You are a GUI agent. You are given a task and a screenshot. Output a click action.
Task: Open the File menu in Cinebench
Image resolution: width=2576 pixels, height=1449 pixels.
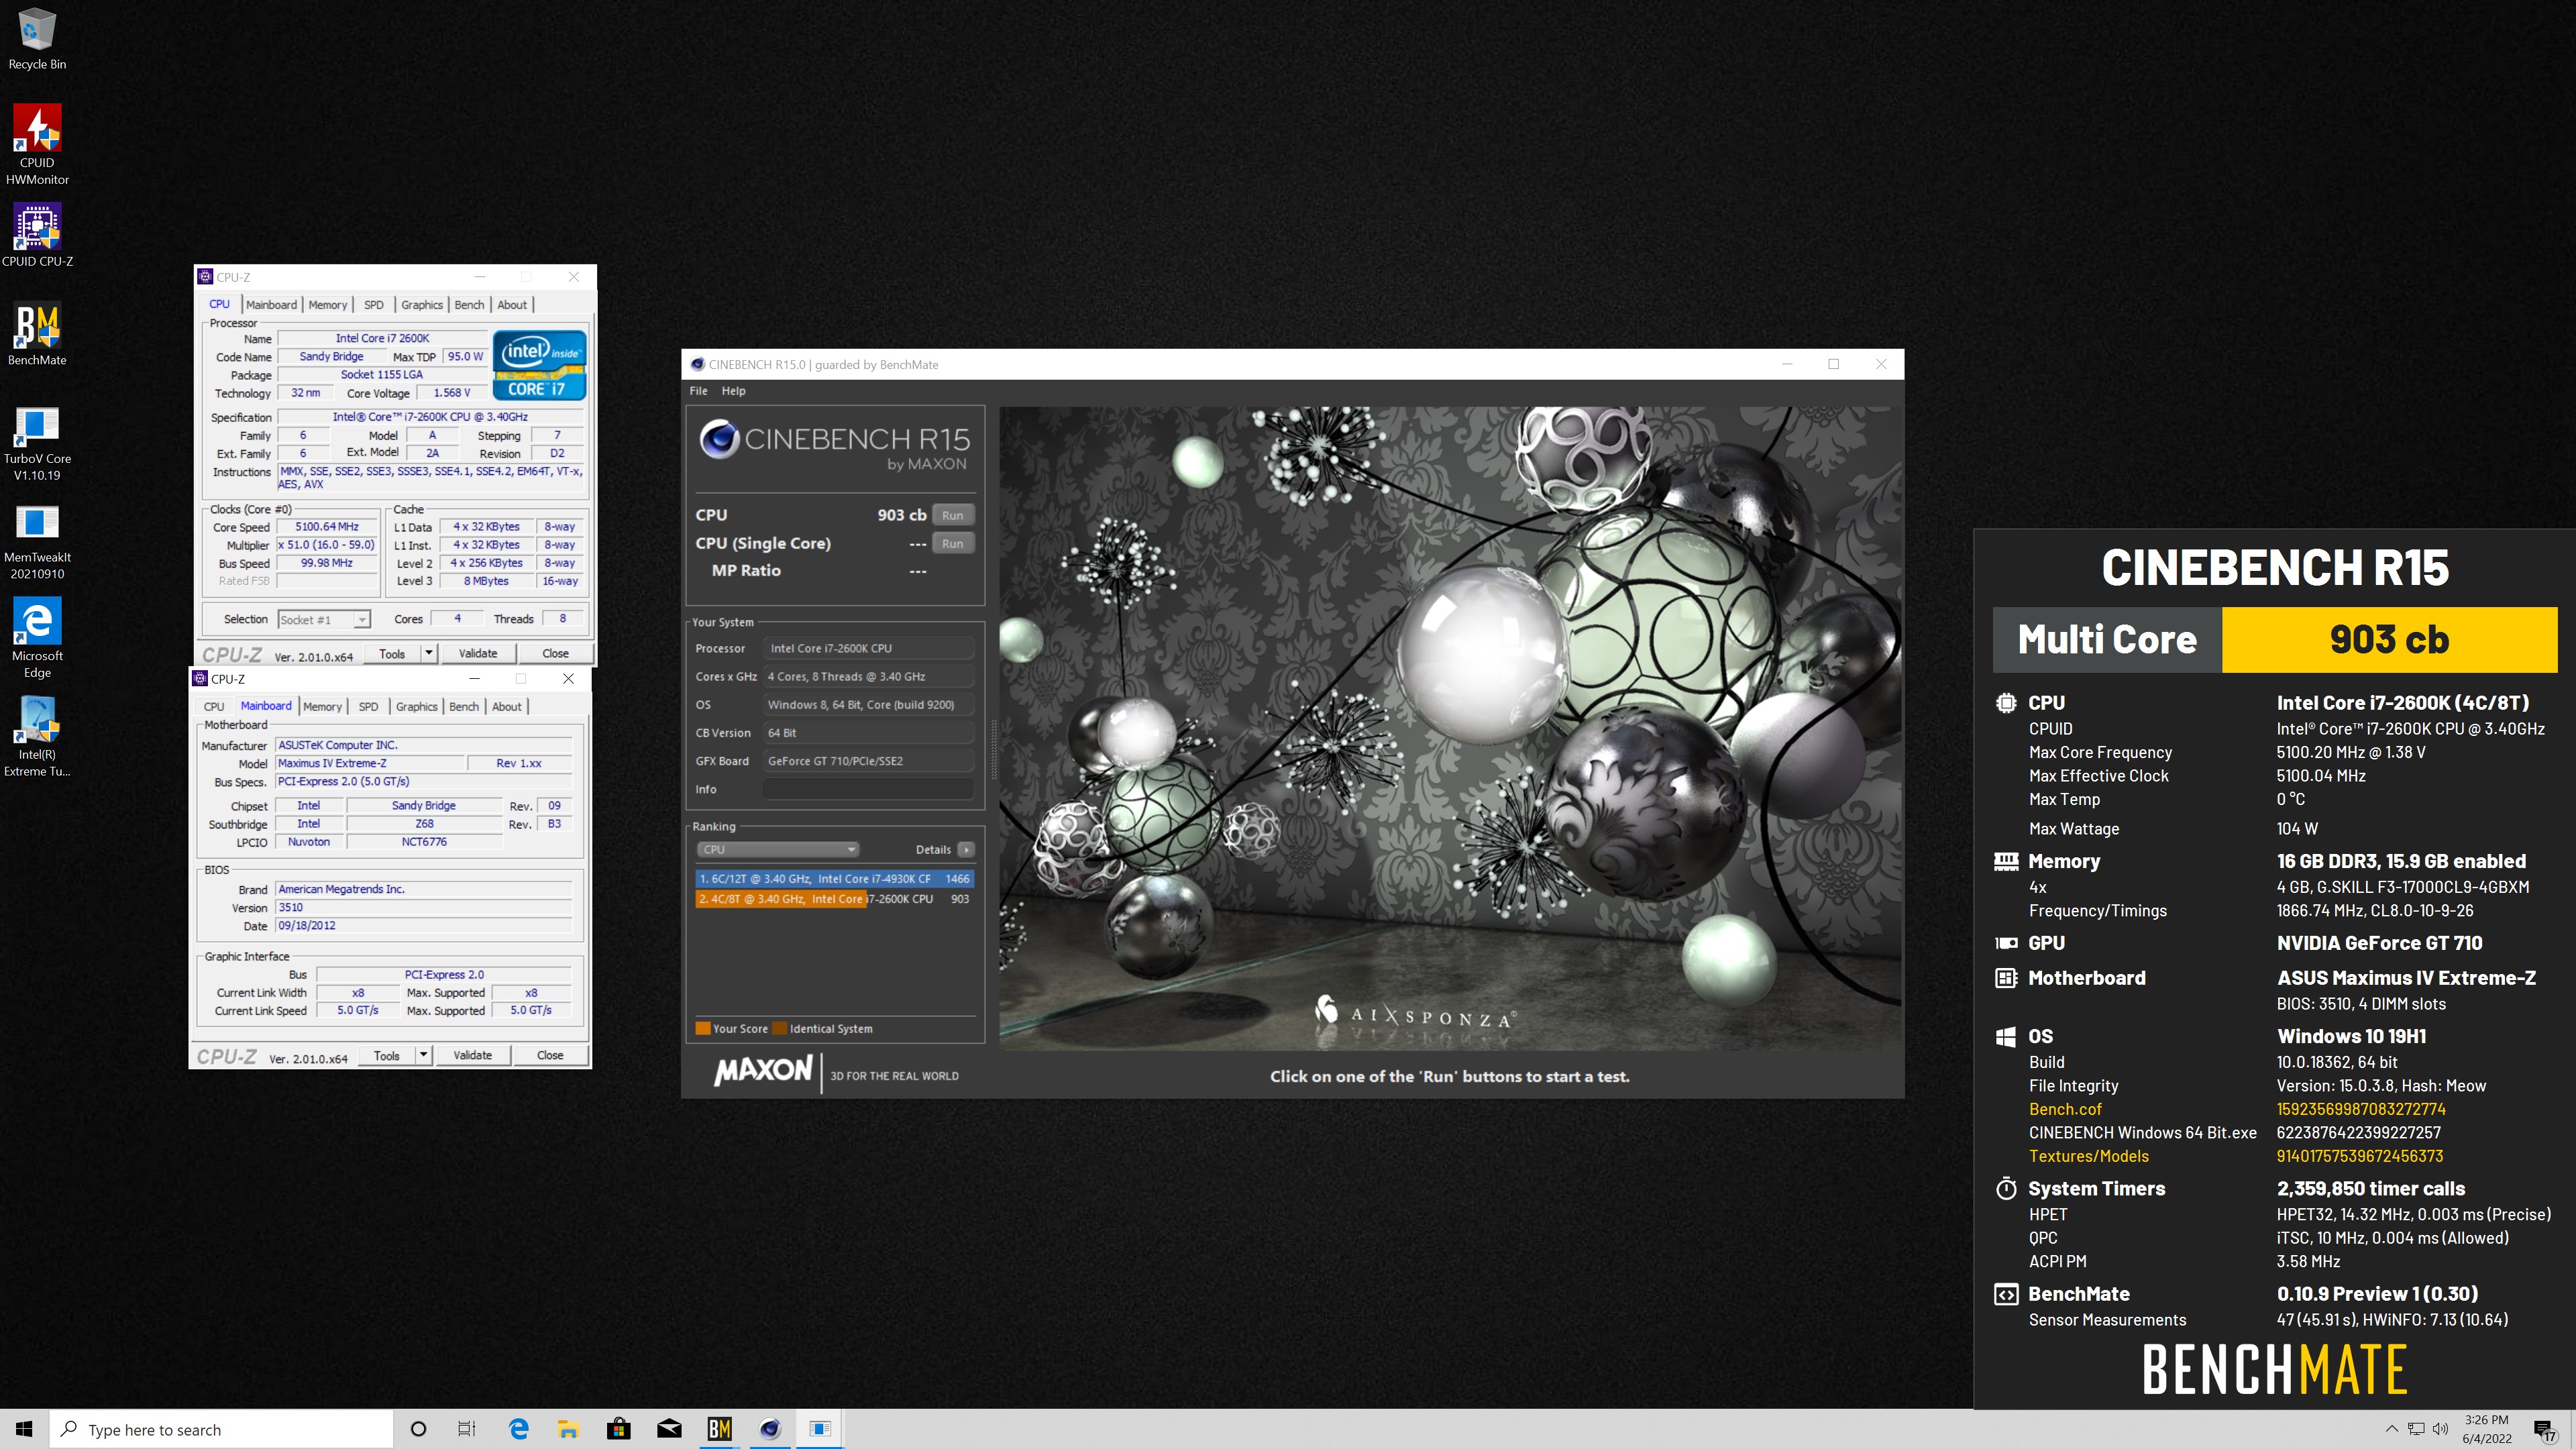(698, 391)
